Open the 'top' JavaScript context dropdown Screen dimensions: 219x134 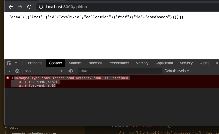coord(44,71)
